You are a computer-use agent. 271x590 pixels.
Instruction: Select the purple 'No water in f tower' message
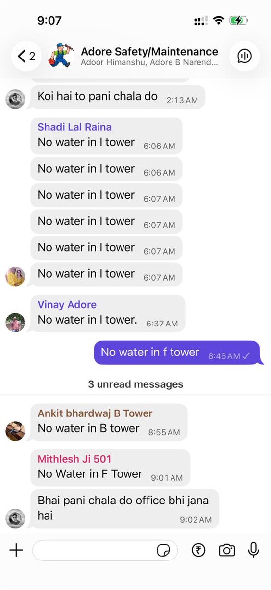point(176,353)
